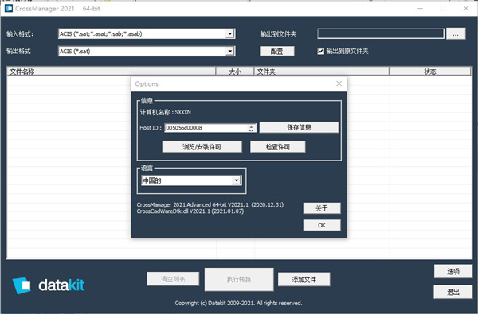Step the Host ID spinner arrows
The height and width of the screenshot is (314, 478).
pos(251,128)
